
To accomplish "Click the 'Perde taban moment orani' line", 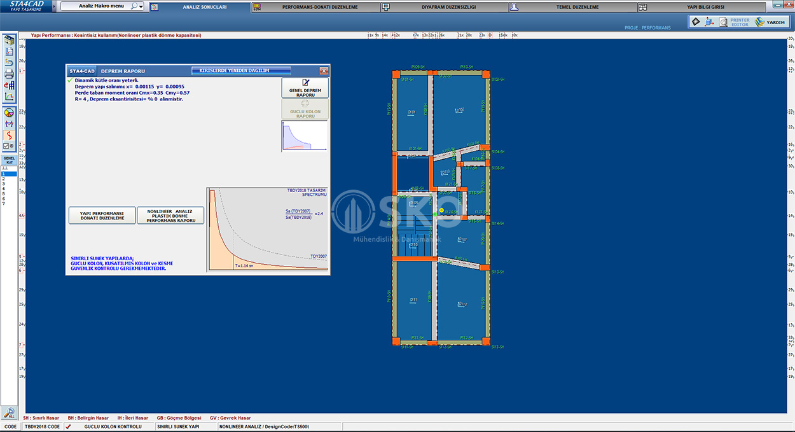I will click(132, 93).
